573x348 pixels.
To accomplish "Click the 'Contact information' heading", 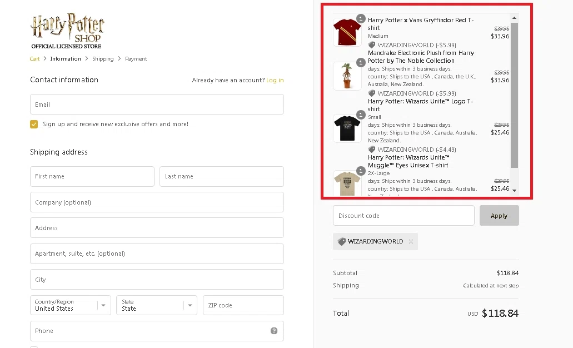I will click(x=64, y=79).
